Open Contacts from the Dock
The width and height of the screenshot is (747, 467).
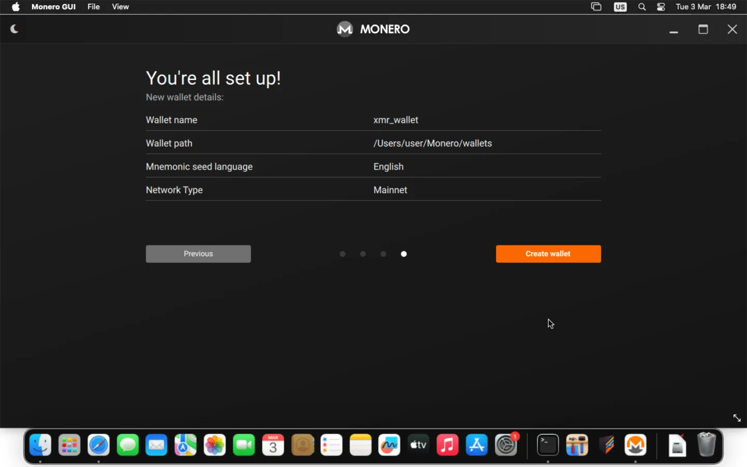click(302, 445)
